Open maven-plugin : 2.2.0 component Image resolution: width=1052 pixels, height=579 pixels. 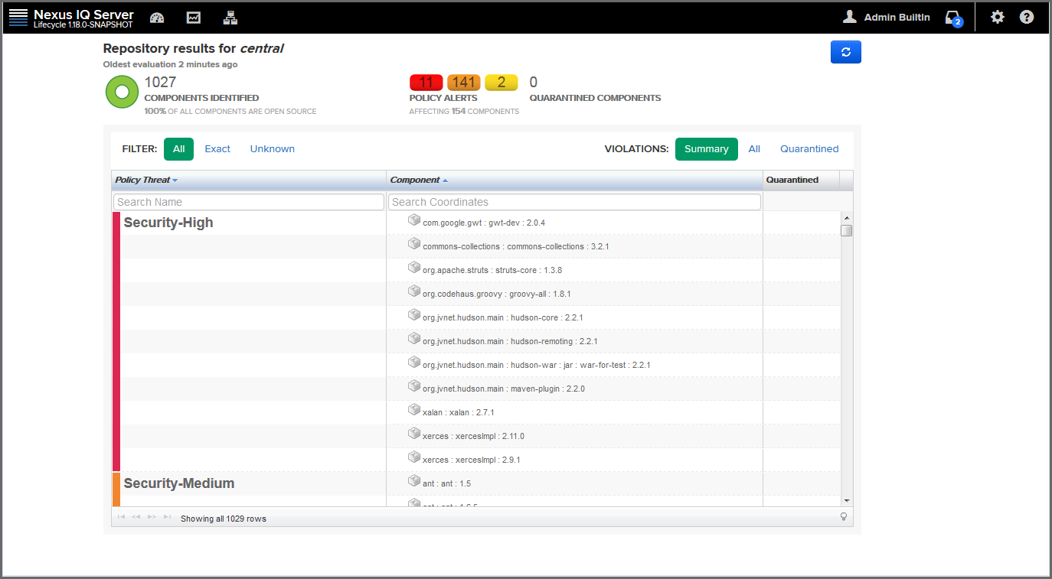(x=504, y=389)
